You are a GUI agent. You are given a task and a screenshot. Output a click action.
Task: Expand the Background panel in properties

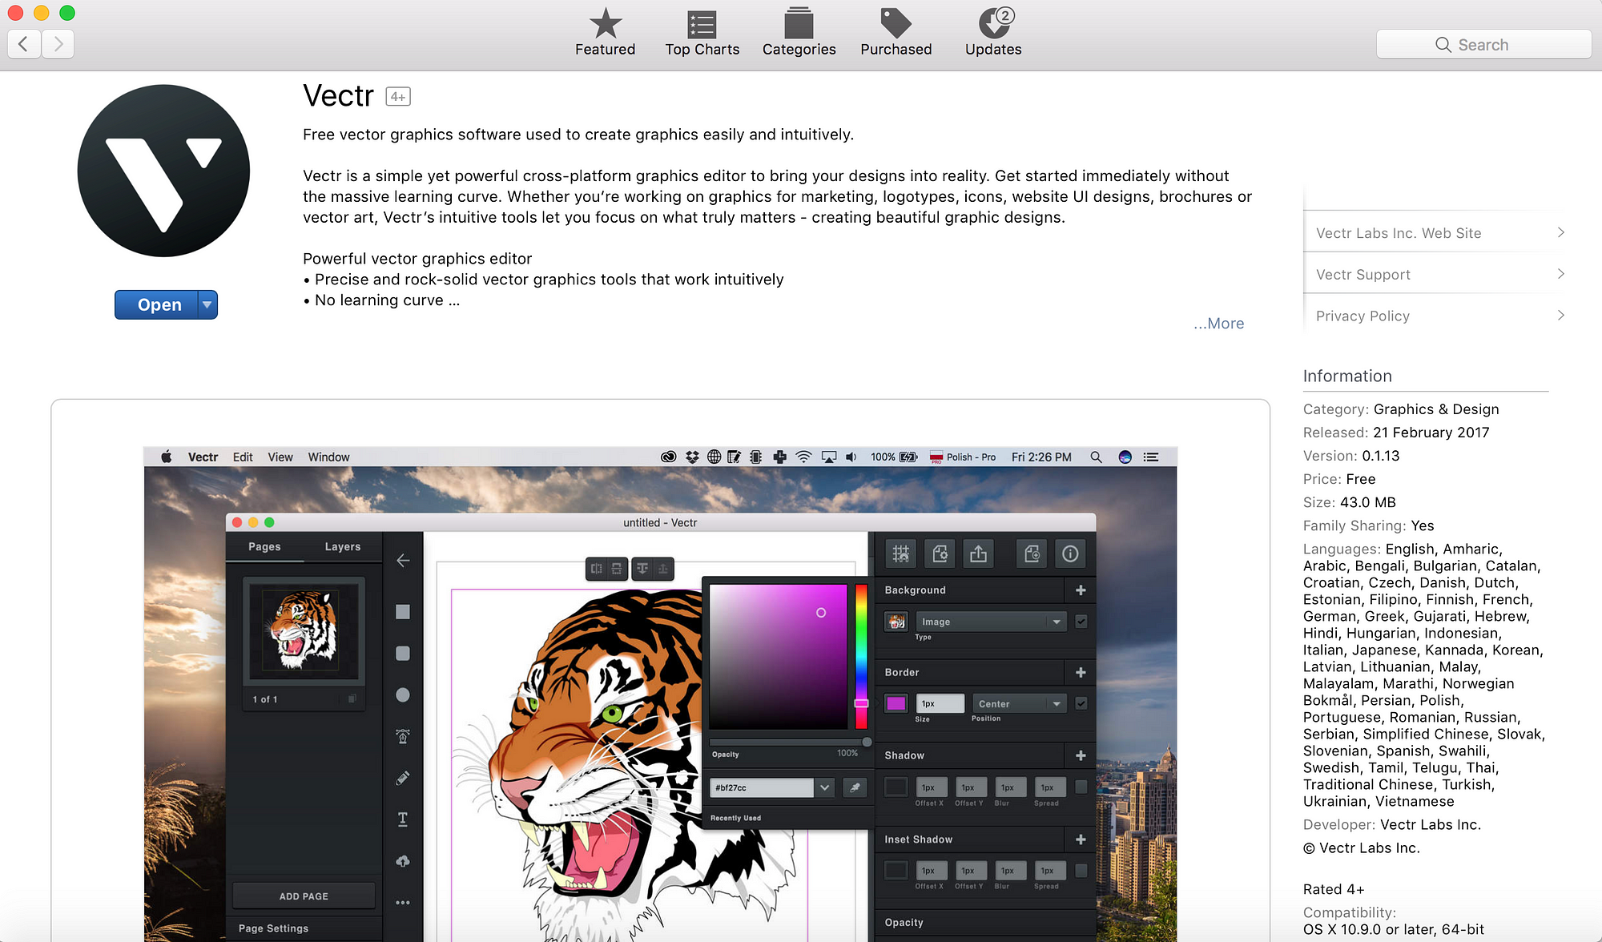914,589
